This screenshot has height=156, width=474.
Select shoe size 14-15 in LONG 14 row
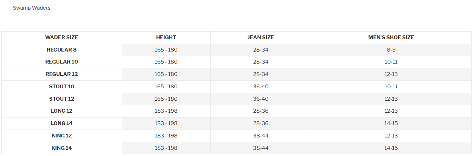(391, 123)
